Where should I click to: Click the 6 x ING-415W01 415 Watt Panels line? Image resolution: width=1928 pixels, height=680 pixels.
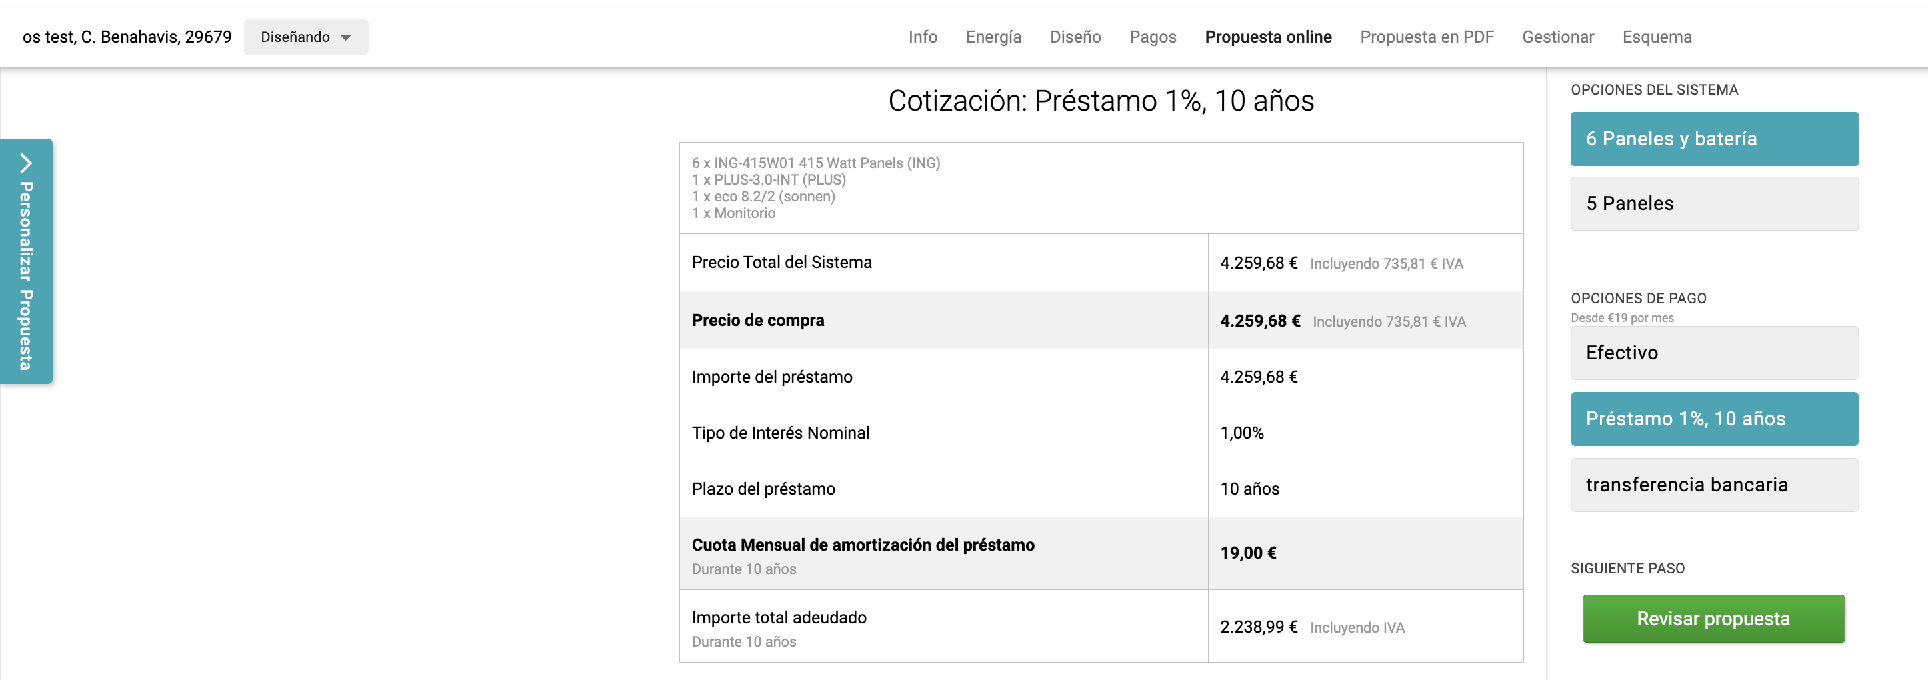[816, 163]
